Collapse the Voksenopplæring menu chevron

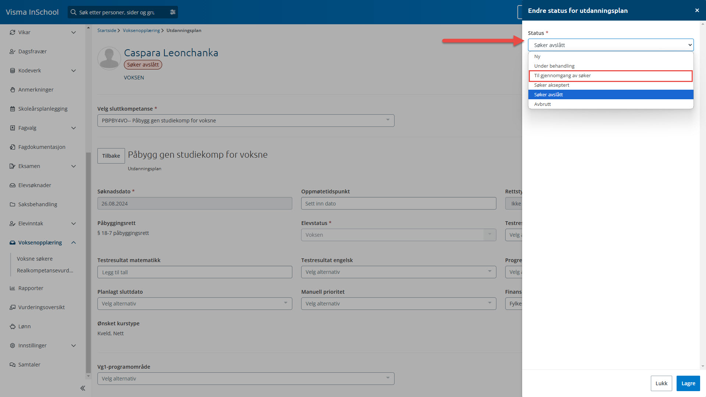(x=74, y=243)
